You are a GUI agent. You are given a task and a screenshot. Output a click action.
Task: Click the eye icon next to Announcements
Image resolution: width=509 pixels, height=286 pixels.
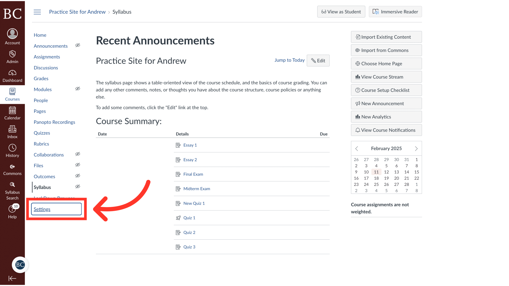pos(78,45)
